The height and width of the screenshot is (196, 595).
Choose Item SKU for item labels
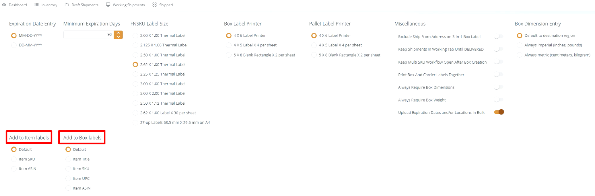[14, 159]
